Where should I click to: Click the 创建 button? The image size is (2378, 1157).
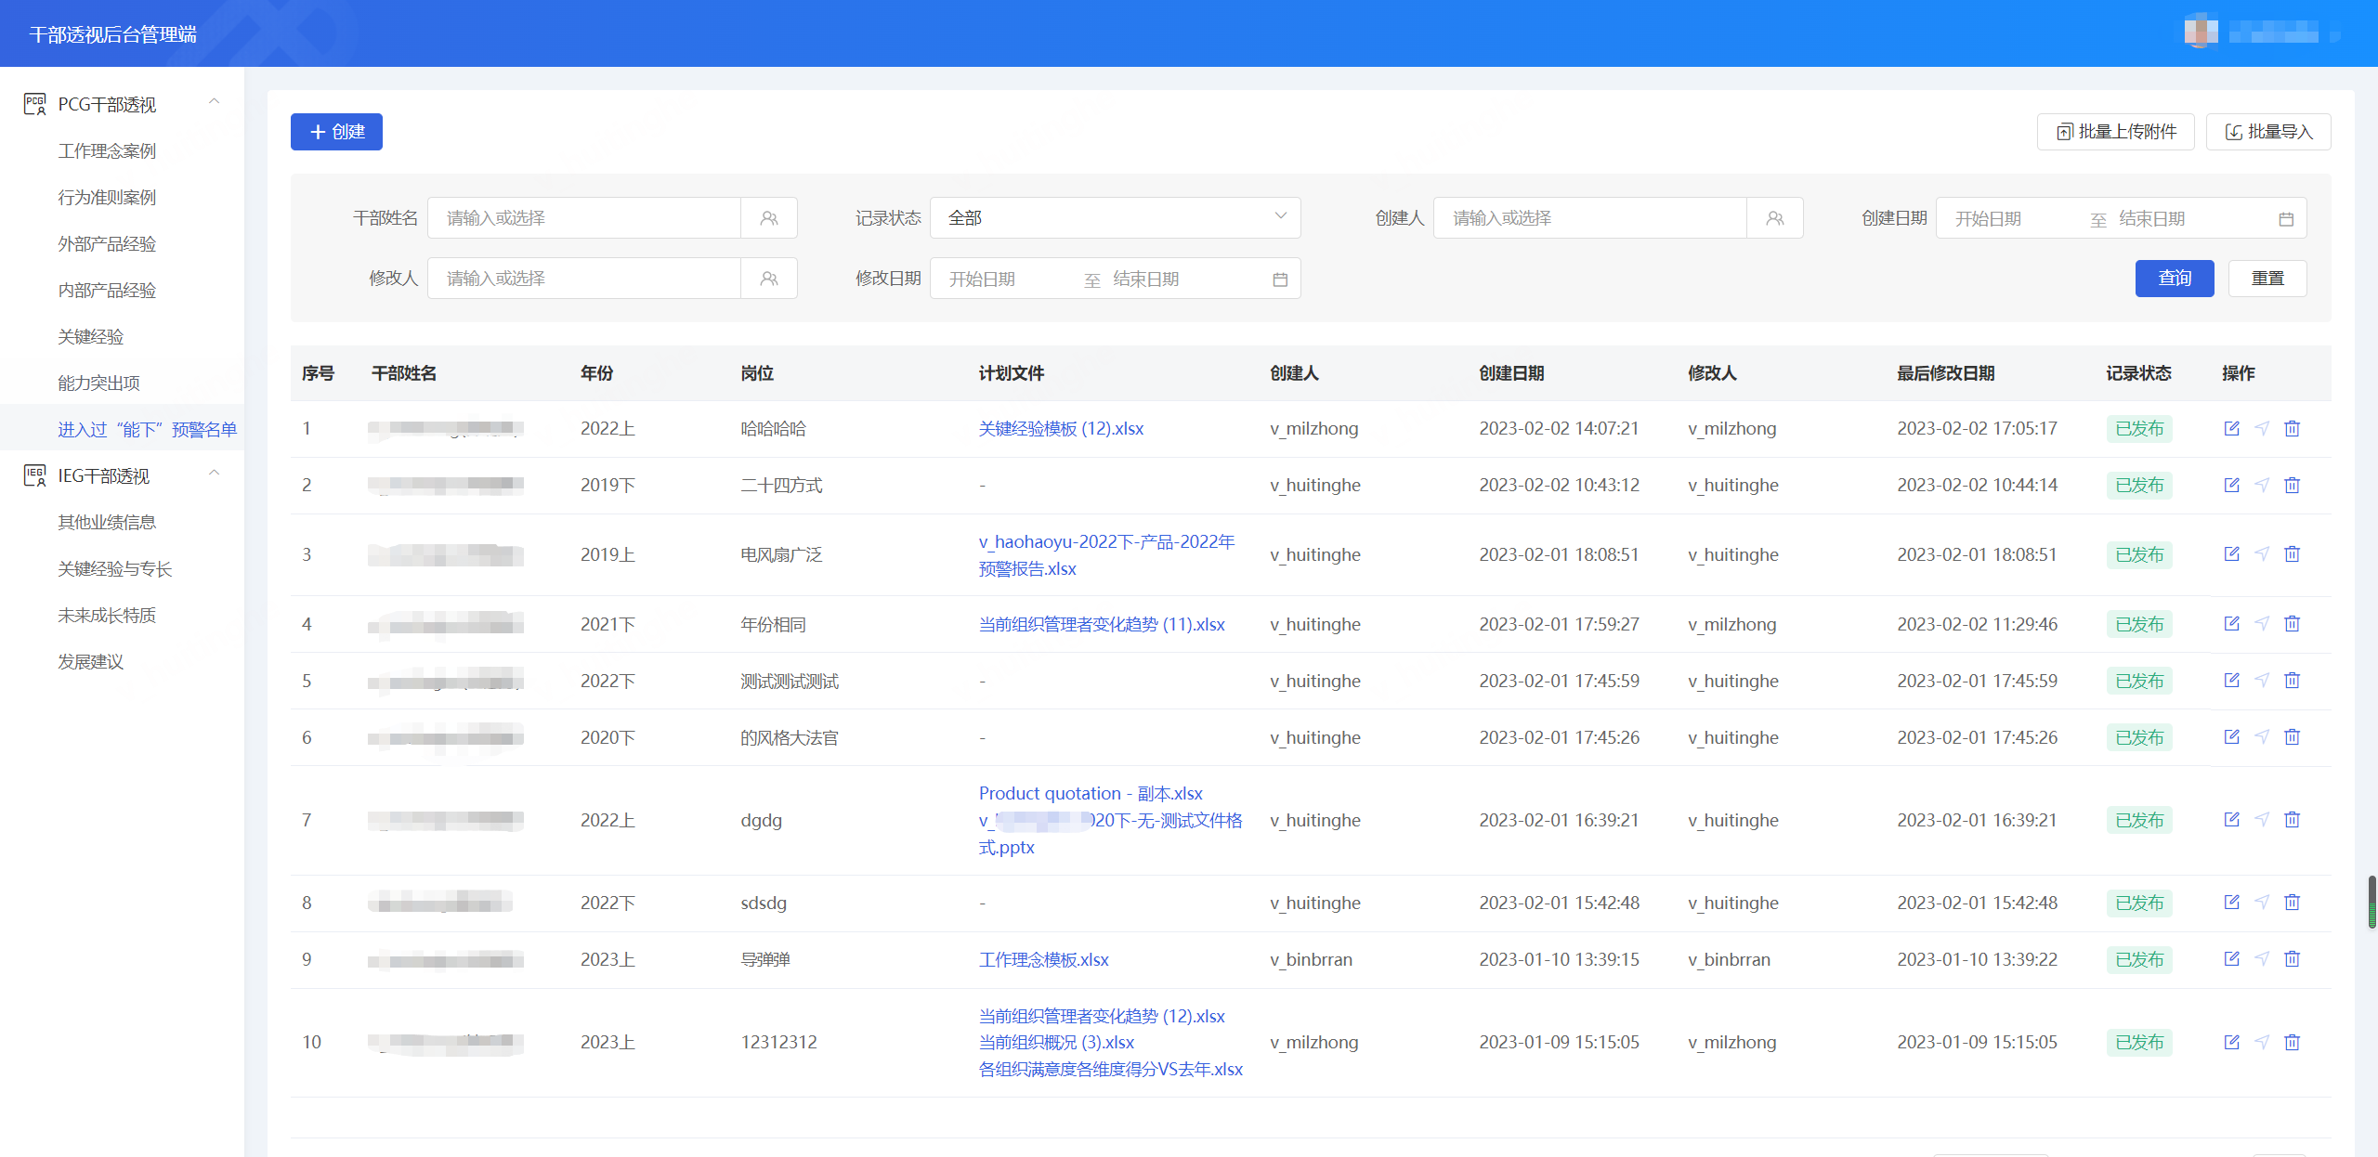click(x=336, y=132)
